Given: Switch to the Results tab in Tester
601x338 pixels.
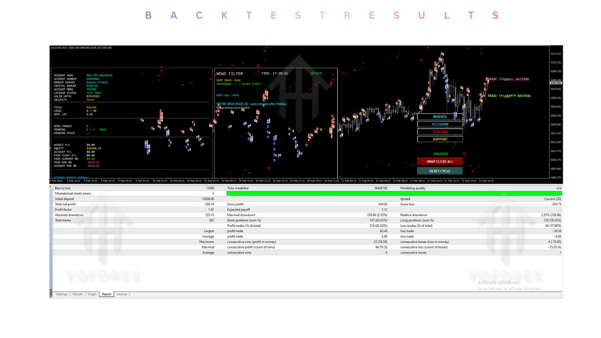Looking at the screenshot, I should [x=77, y=294].
